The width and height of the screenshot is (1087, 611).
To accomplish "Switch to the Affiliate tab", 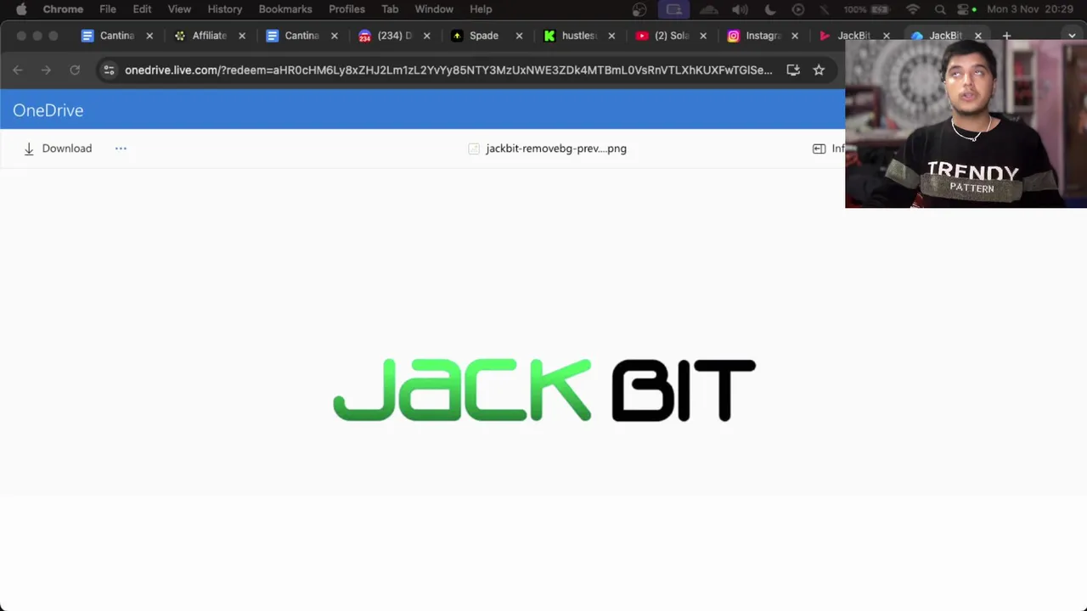I will pos(208,36).
